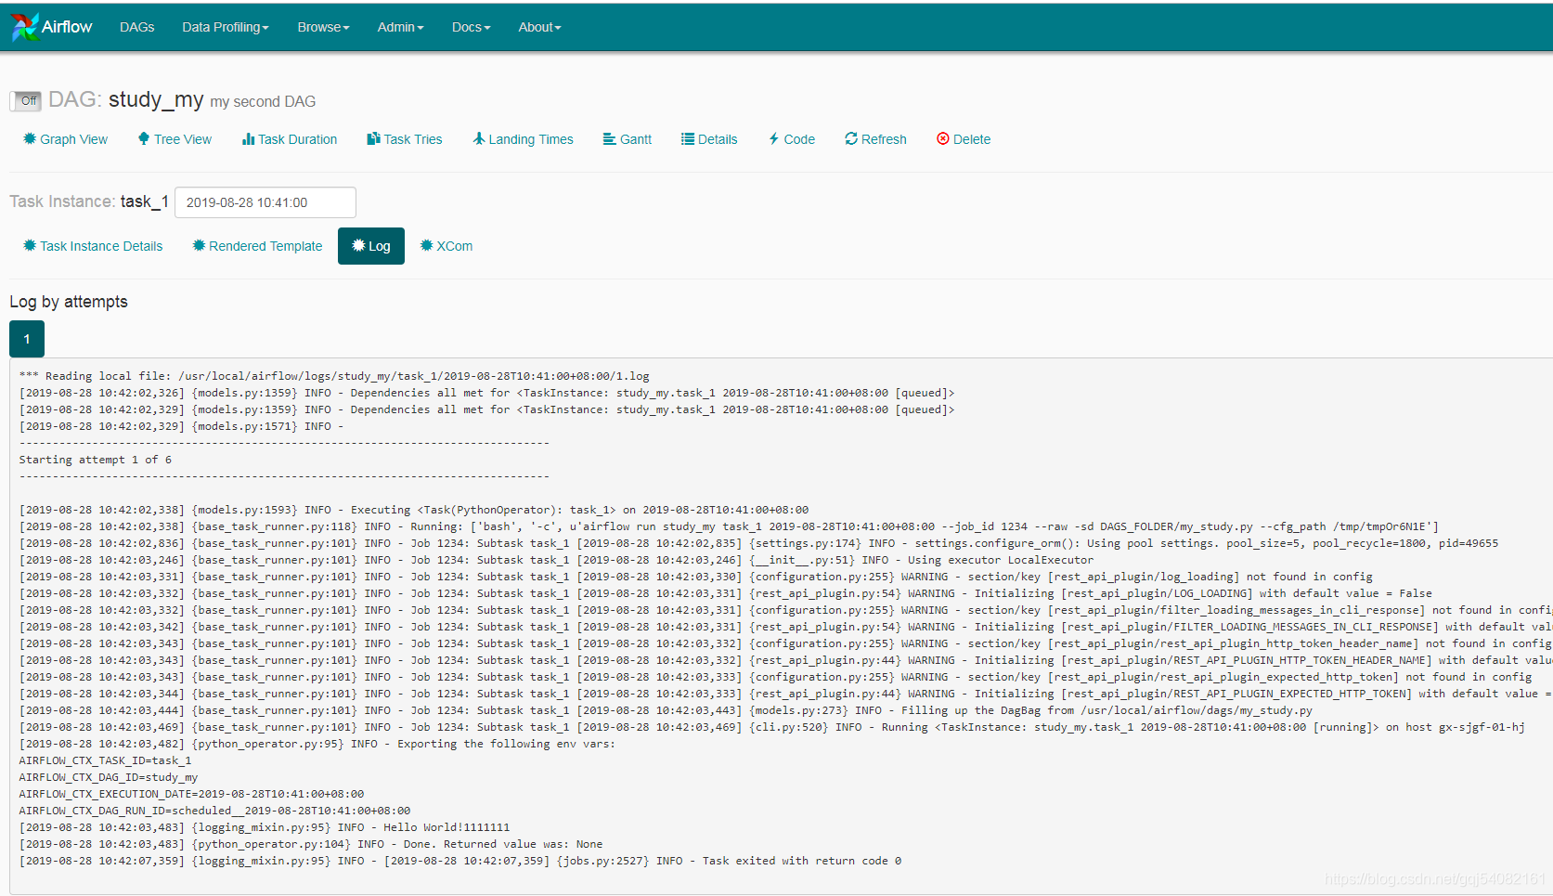Click the red Delete circle icon
1553x896 pixels.
tap(943, 138)
